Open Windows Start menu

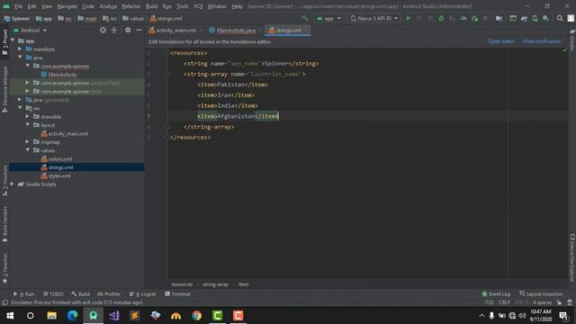(x=10, y=316)
